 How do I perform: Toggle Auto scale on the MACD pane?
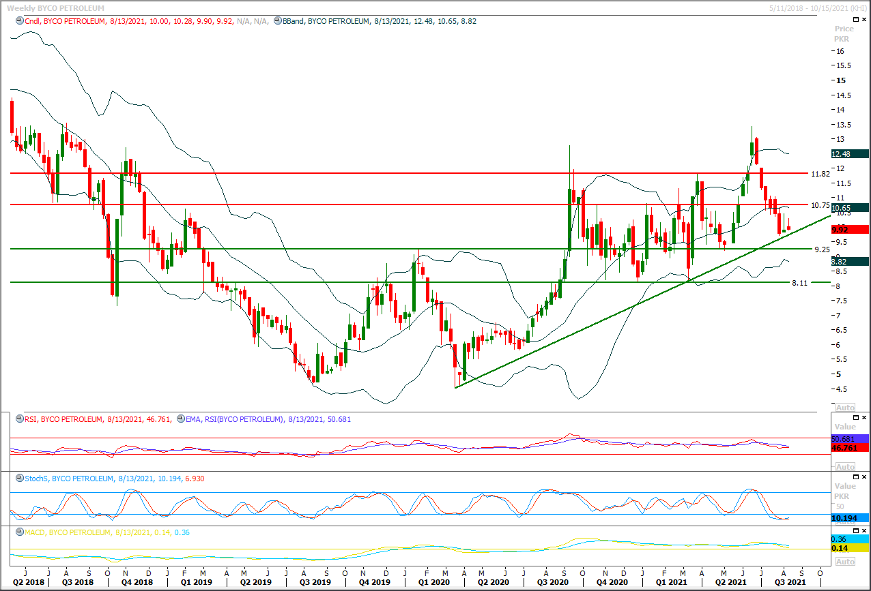(845, 562)
